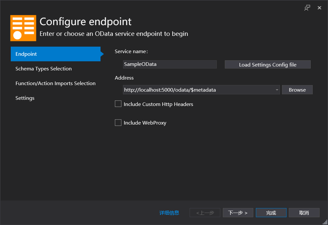Go to Function/Action Imports Selection page
This screenshot has height=225, width=328.
55,83
